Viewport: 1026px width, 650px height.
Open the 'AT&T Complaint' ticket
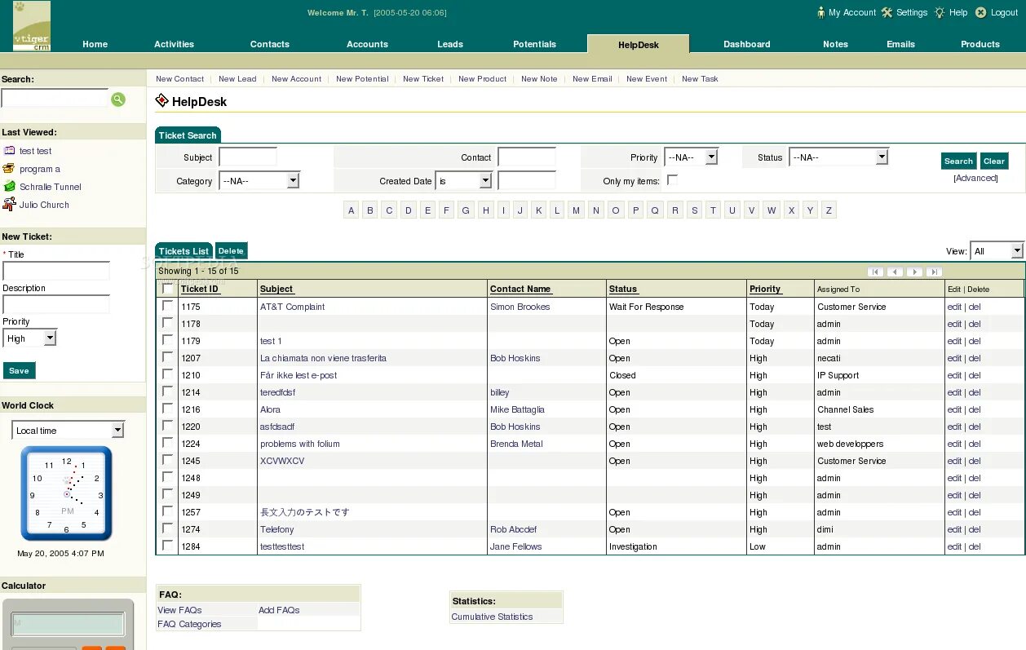pos(292,307)
